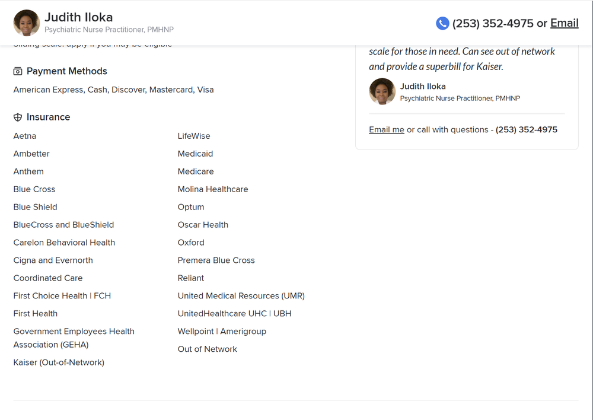The height and width of the screenshot is (420, 593).
Task: Call the phone number in the header
Action: 493,23
